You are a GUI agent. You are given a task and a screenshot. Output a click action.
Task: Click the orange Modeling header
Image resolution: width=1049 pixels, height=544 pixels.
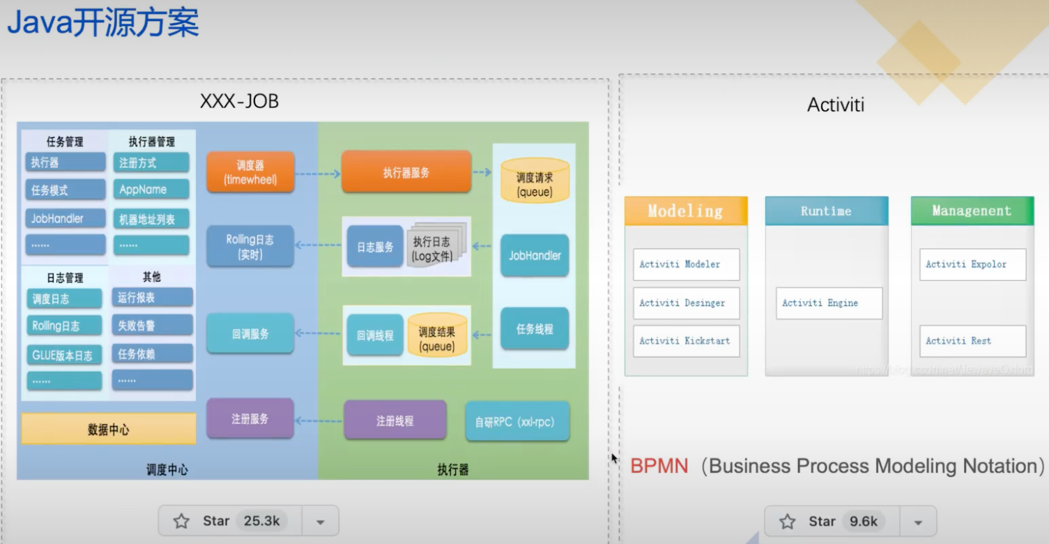coord(686,211)
